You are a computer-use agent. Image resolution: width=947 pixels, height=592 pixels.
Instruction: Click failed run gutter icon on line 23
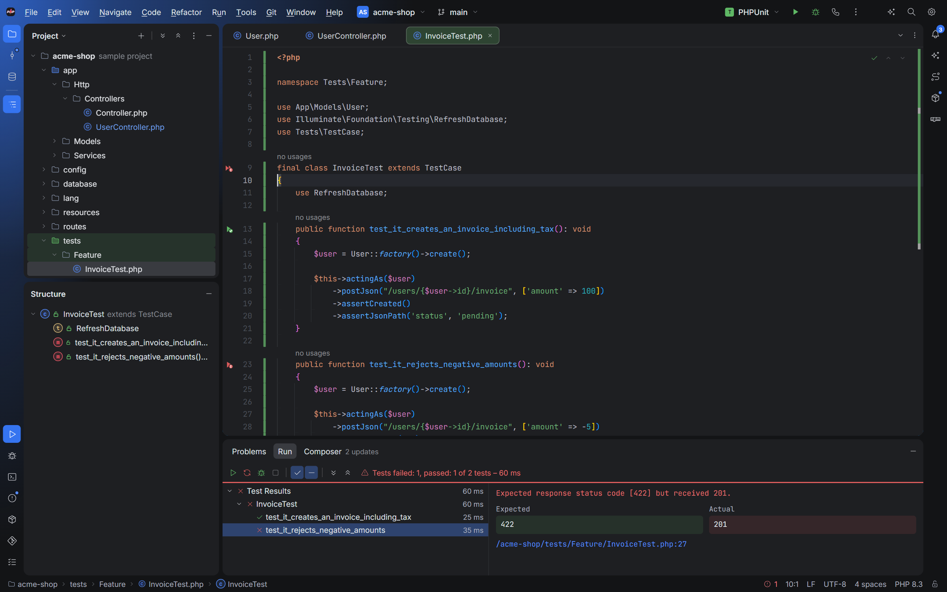[230, 365]
